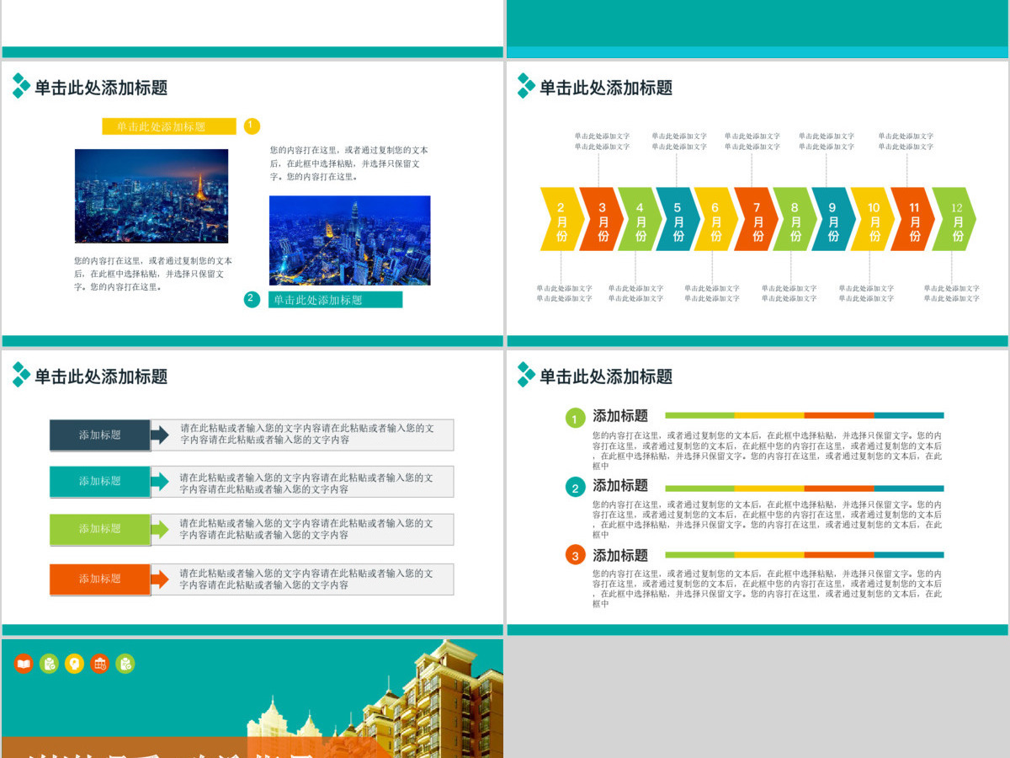Click the caption text below the 2月份 chevron
This screenshot has height=758, width=1010.
coord(564,293)
